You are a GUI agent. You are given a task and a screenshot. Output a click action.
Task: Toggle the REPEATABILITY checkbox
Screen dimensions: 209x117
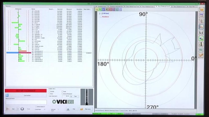pyautogui.click(x=36, y=107)
